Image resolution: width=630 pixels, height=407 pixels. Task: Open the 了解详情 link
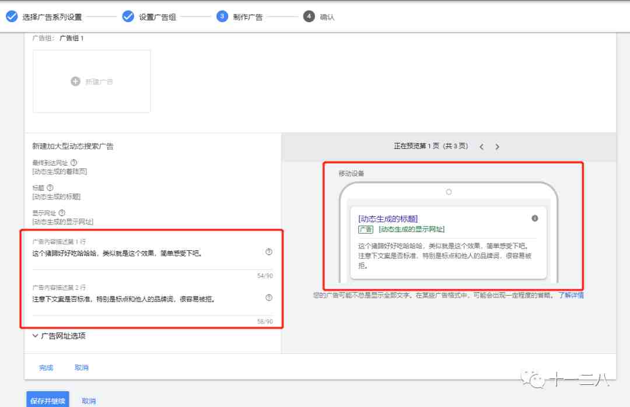point(571,295)
